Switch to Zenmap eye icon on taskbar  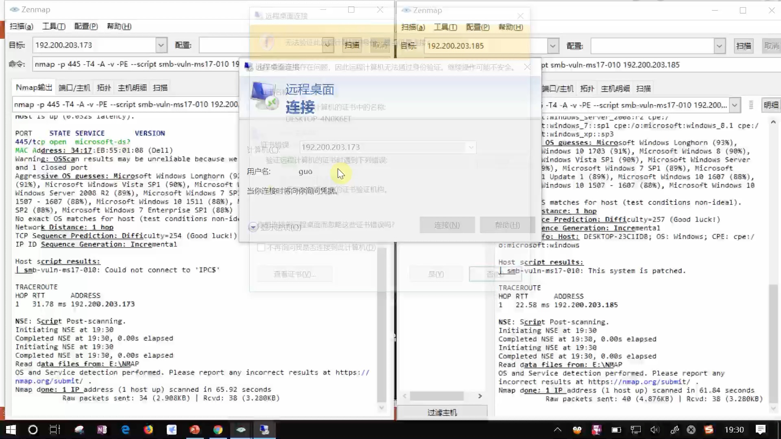[241, 430]
